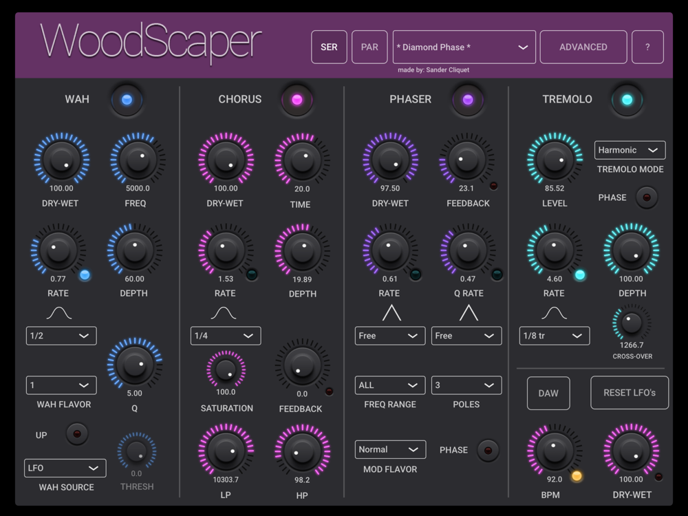Click the Wah DRY-WET knob

tap(61, 160)
